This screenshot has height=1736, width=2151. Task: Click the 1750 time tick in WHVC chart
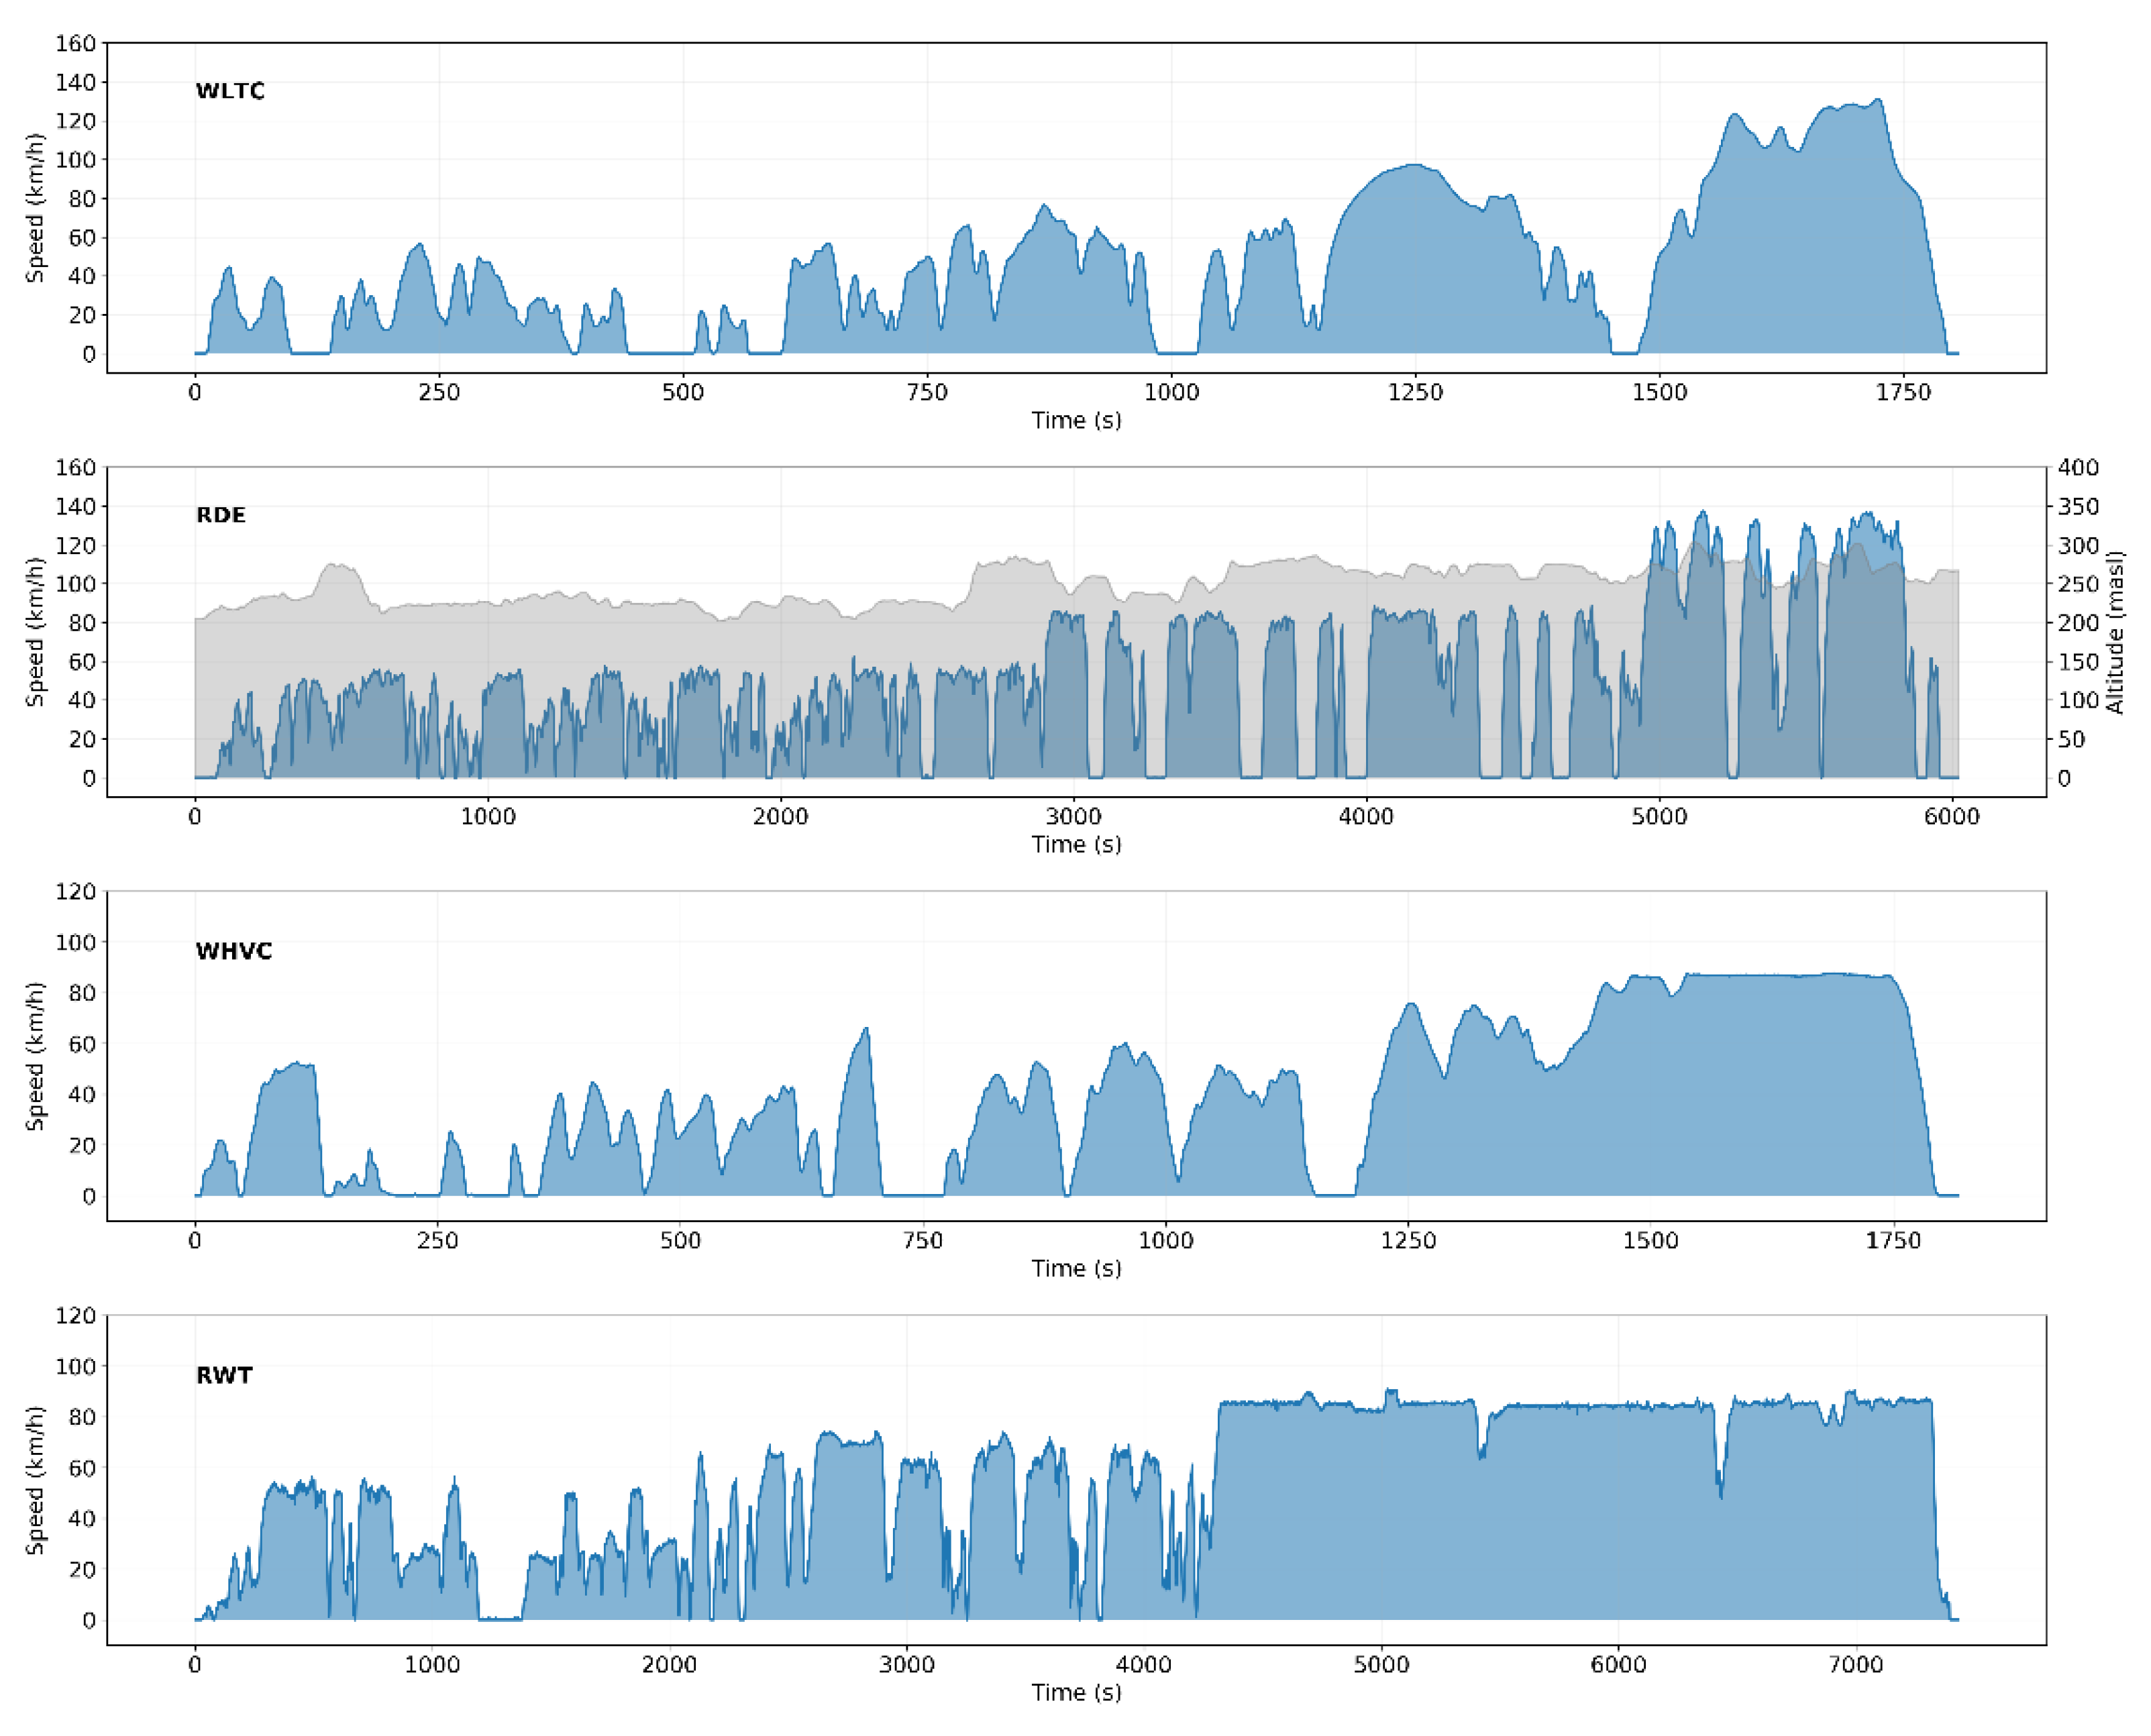coord(1894,1241)
